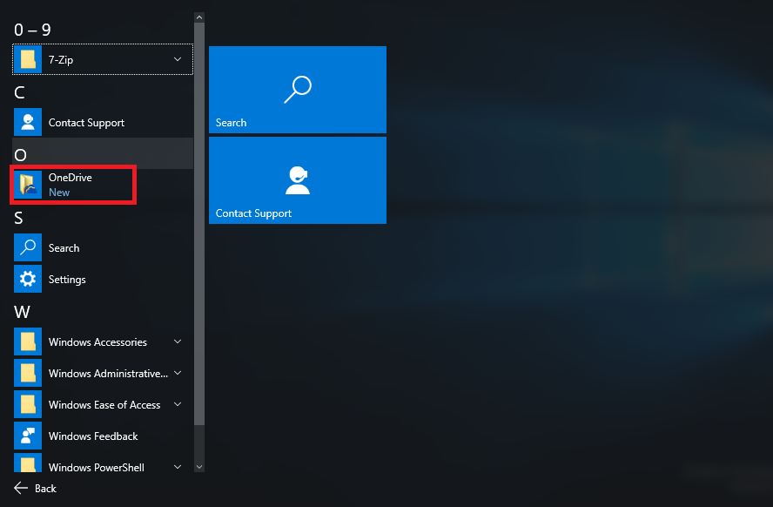Expand the Windows PowerShell chevron
773x507 pixels.
(x=178, y=467)
